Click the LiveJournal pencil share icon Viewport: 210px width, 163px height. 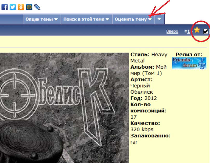pos(37,7)
